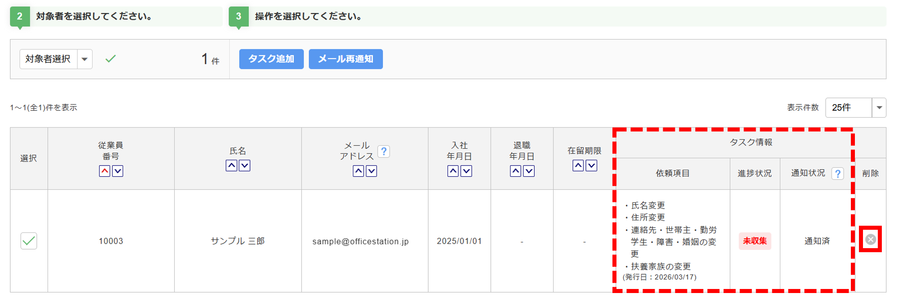
Task: Sort email address ascending
Action: (358, 171)
